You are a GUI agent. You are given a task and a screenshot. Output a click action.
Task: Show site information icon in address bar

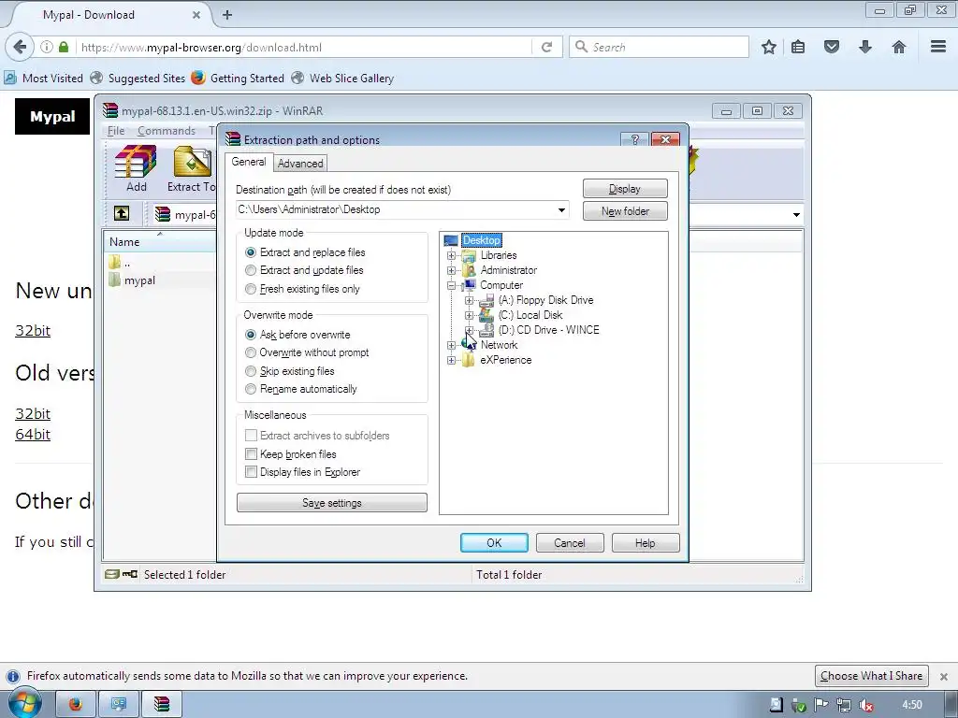point(47,47)
